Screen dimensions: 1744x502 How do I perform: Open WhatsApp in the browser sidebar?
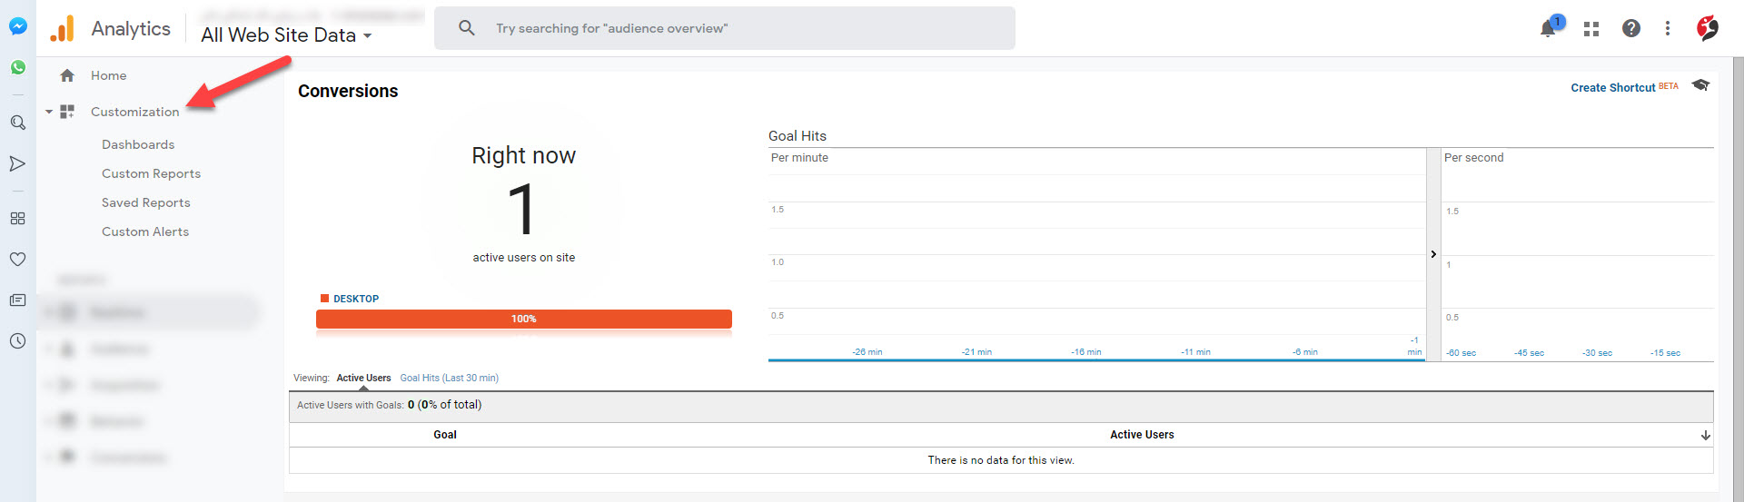click(17, 67)
